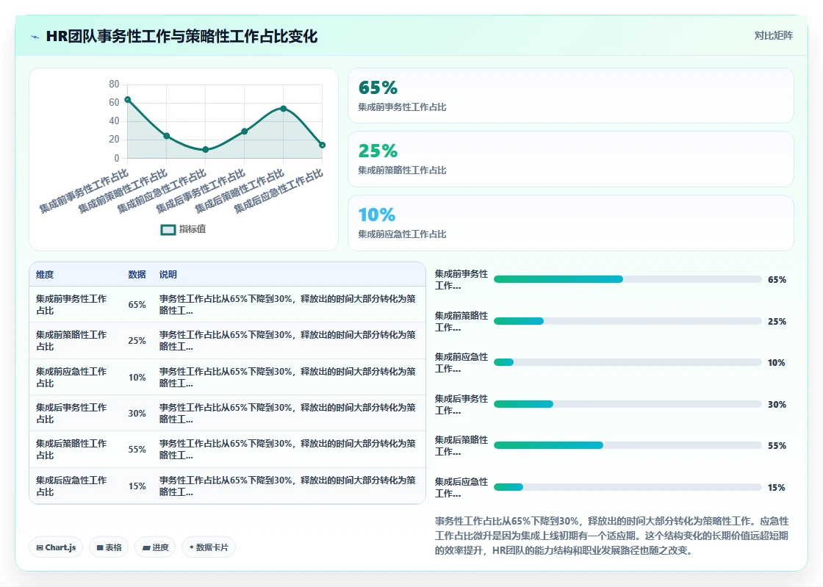Open the 对比矩阵 label in header

(x=774, y=36)
